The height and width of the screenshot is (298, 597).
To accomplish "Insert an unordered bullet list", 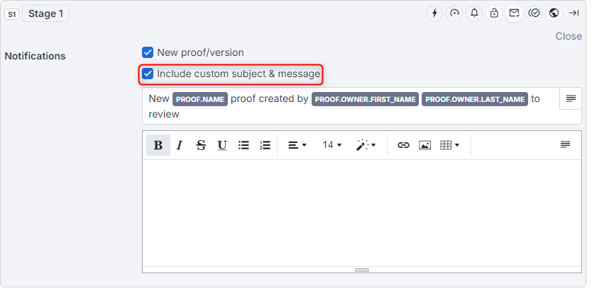I will click(x=243, y=145).
